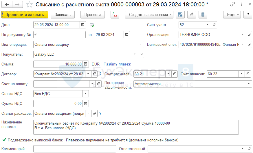Show Дт/Кт accounting entries

[115, 15]
